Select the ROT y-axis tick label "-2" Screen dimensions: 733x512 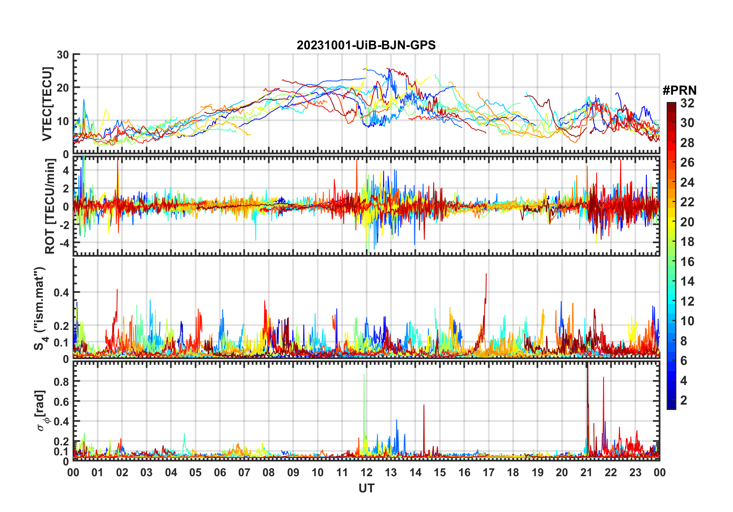[x=64, y=225]
